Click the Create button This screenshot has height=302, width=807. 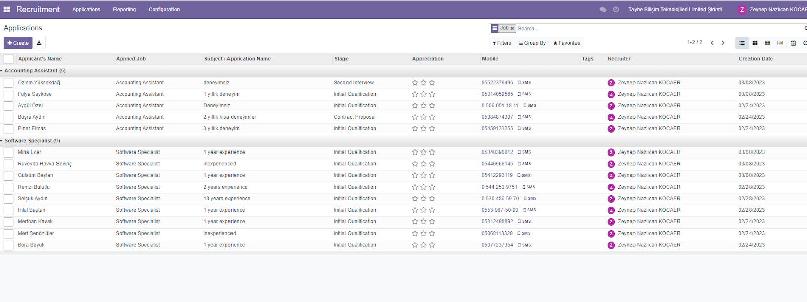[x=18, y=43]
